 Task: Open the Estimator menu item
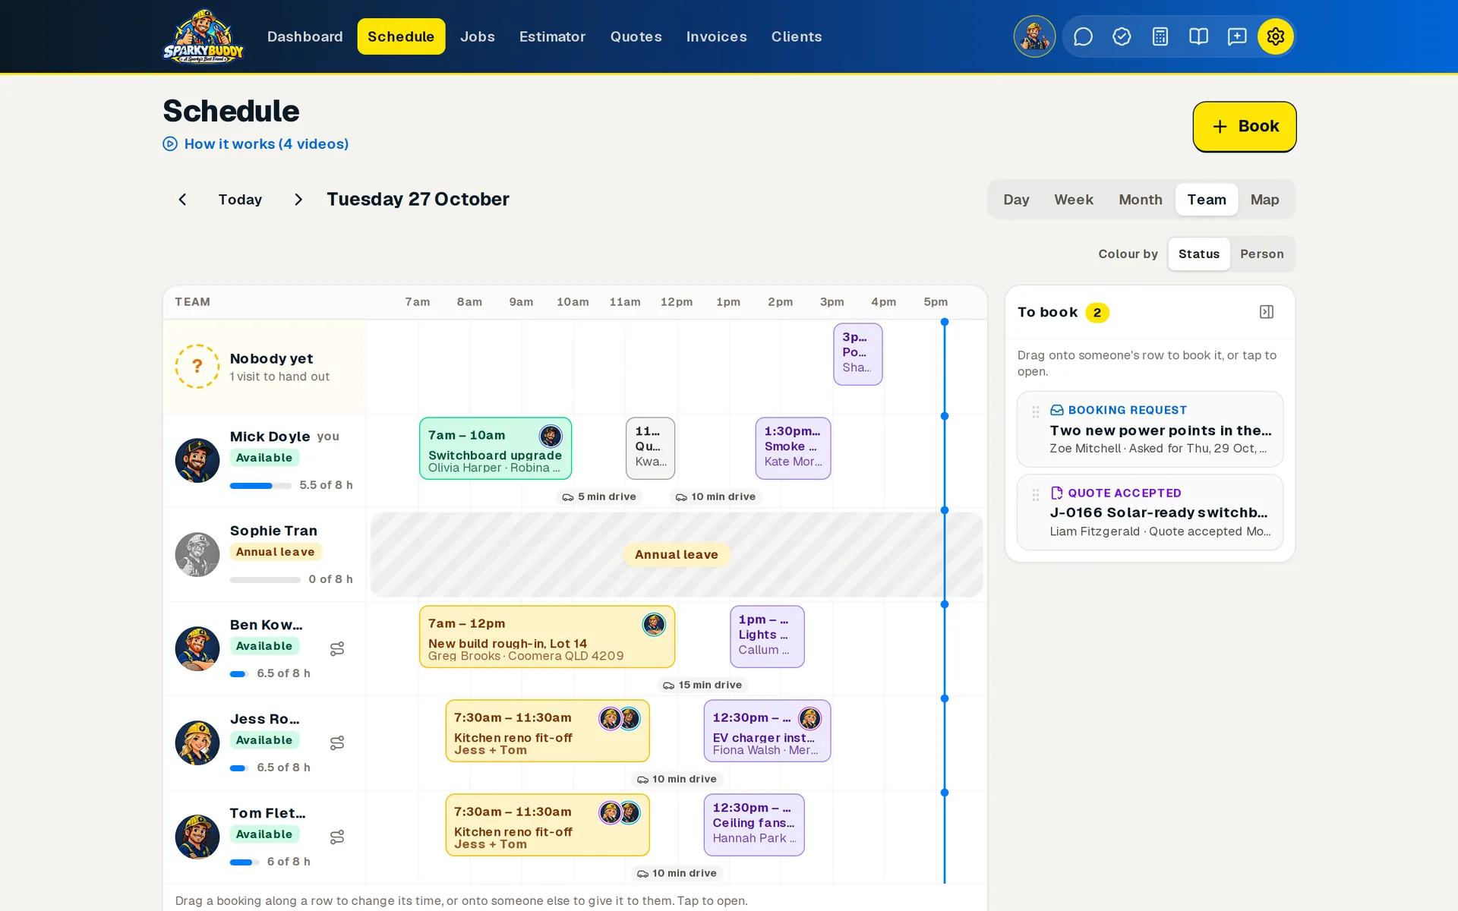(552, 36)
